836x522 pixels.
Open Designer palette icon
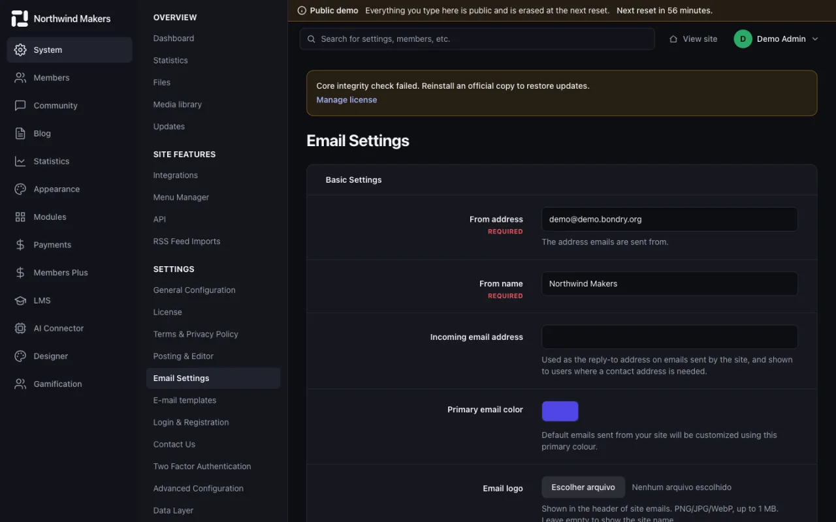20,356
